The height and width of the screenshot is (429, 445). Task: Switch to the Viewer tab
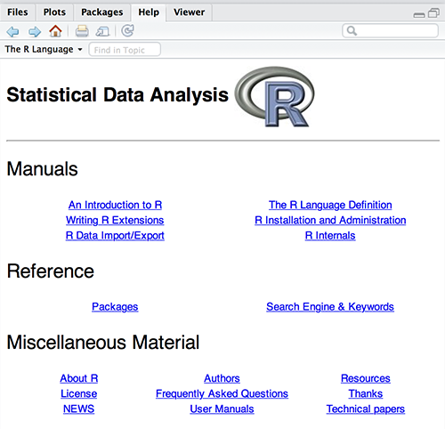tap(190, 12)
